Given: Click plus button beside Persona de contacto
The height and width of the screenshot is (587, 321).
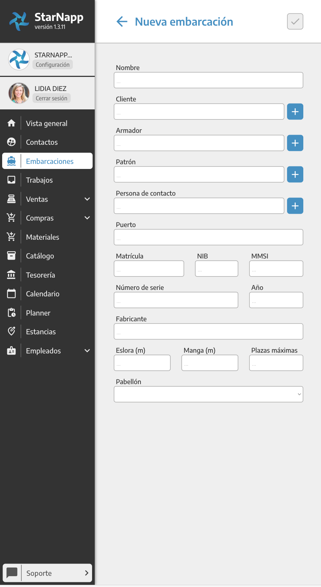Looking at the screenshot, I should click(295, 206).
